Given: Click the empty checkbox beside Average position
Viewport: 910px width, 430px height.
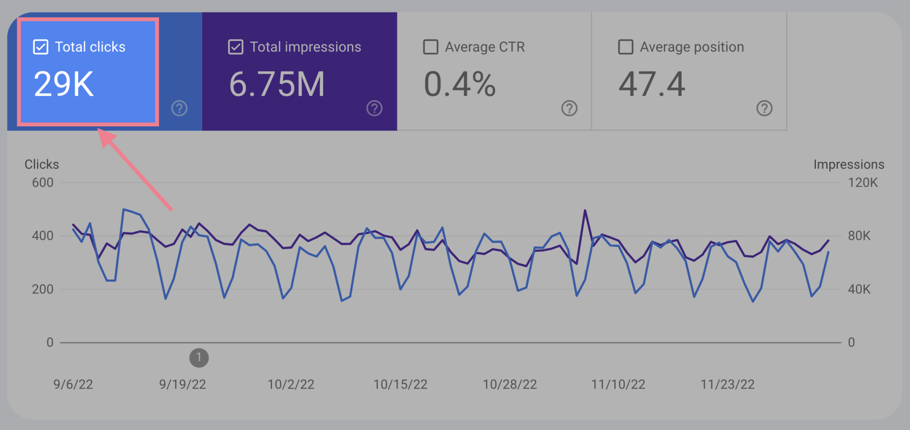Looking at the screenshot, I should [625, 46].
